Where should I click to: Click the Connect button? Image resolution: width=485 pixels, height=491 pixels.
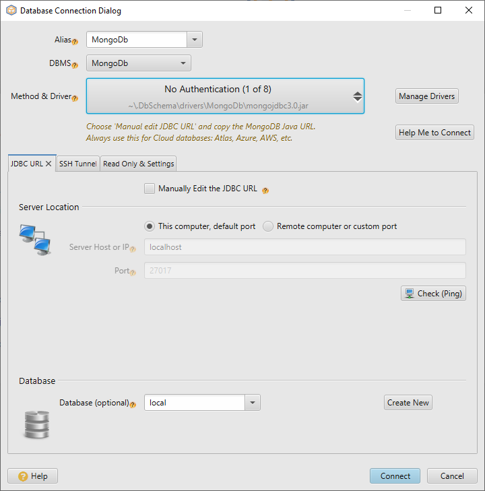(395, 476)
